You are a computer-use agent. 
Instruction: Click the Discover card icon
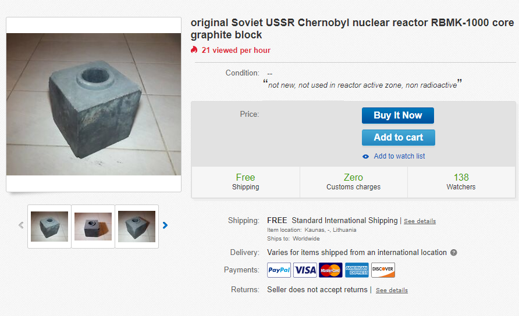point(383,270)
